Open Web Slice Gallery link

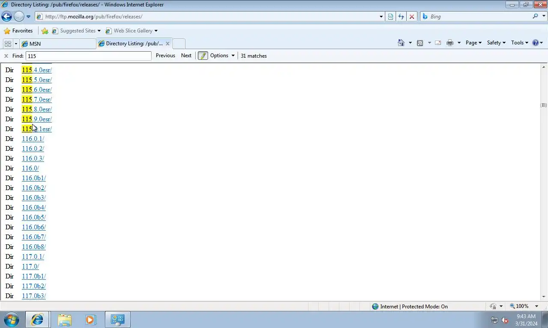coord(131,31)
